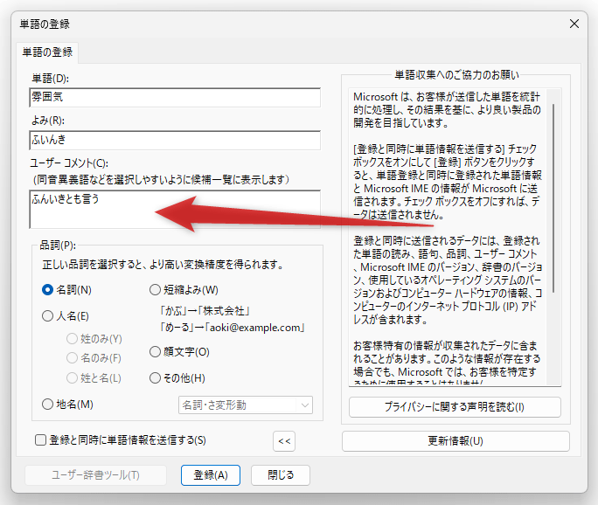Click the よみ(R) input field
This screenshot has width=598, height=505.
(175, 141)
